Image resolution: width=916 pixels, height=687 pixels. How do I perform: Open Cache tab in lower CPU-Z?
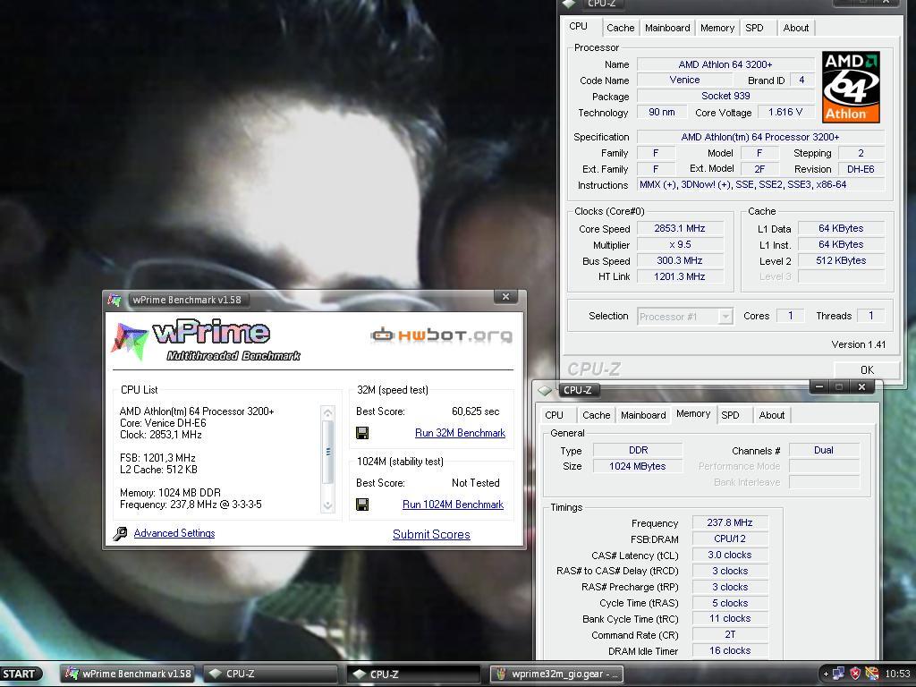596,415
